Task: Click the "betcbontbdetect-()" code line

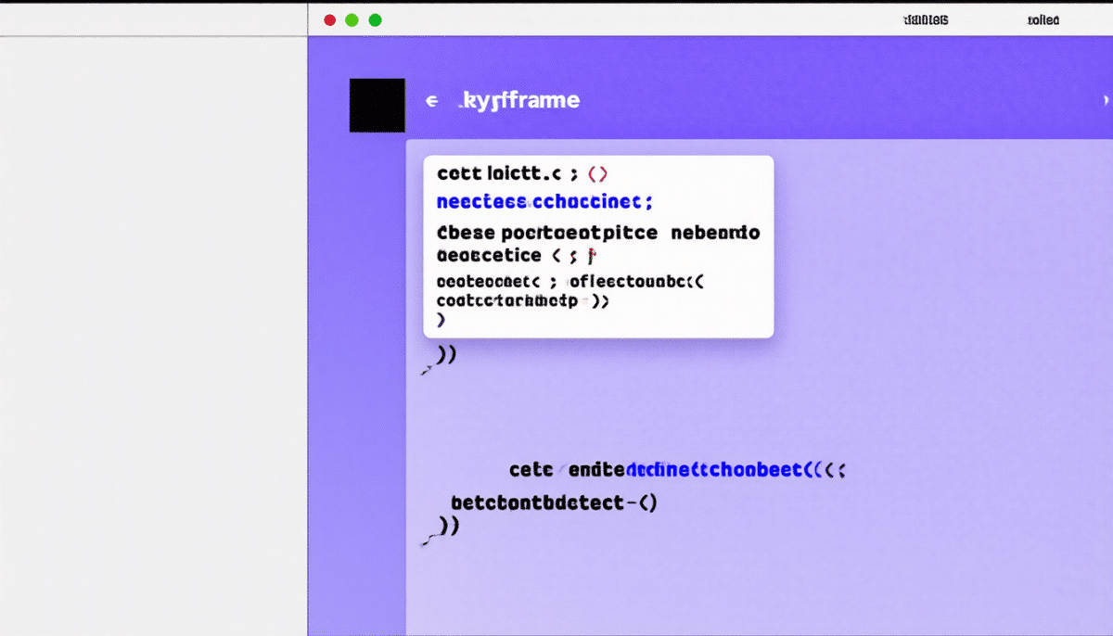Action: (x=554, y=503)
